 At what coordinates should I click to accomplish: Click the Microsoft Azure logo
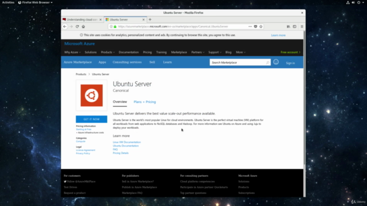(x=79, y=43)
